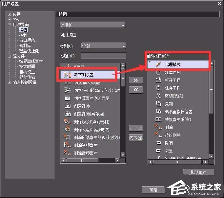
Task: Select 恢复离线素材 in the settings tree
Action: coord(31,61)
